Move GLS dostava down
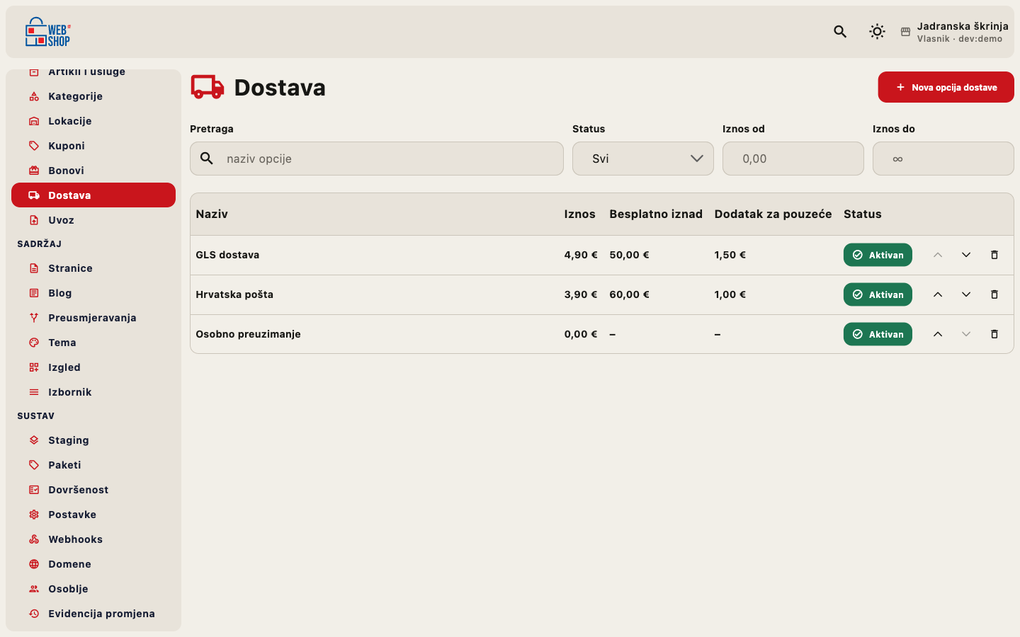The height and width of the screenshot is (637, 1020). point(966,255)
